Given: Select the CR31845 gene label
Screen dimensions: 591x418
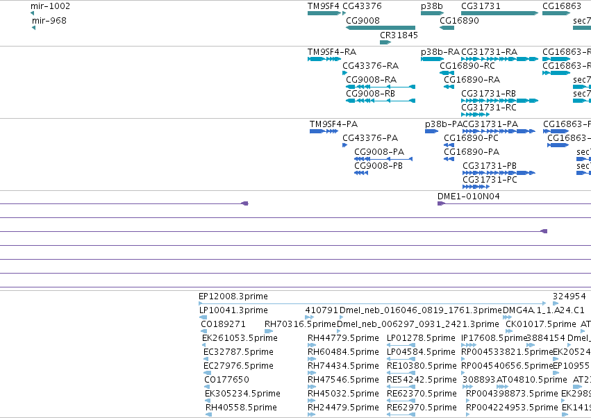Looking at the screenshot, I should click(399, 35).
